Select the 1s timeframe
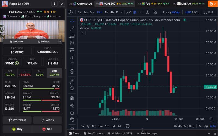This screenshot has height=136, width=218. coord(80,12)
